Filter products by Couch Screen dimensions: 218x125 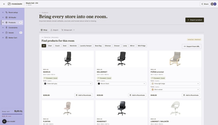point(57,46)
